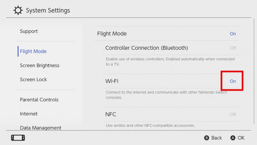This screenshot has height=145, width=257.
Task: Open the Support menu item
Action: pos(29,31)
